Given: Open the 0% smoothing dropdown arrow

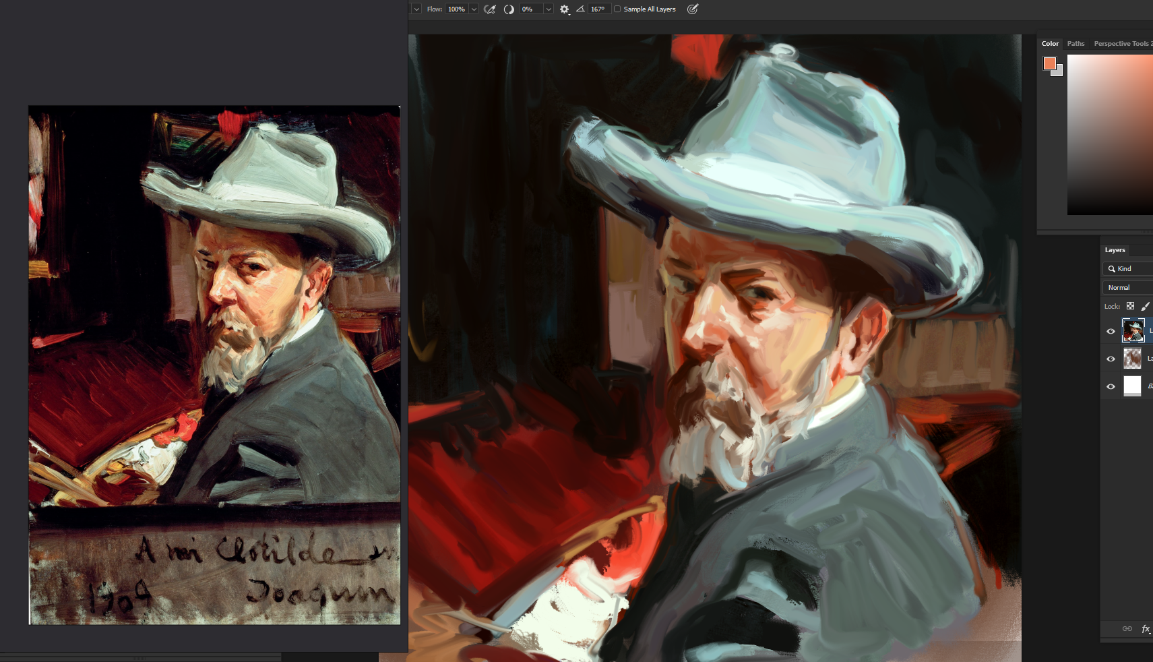Looking at the screenshot, I should [x=549, y=9].
